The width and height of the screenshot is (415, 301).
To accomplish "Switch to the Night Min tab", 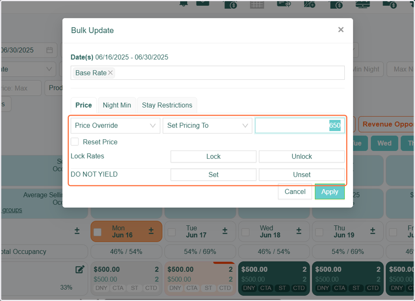I will [117, 105].
